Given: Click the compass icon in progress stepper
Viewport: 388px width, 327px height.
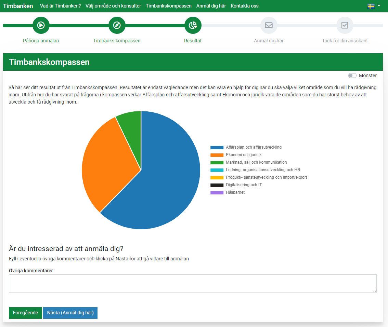Looking at the screenshot, I should coord(117,25).
